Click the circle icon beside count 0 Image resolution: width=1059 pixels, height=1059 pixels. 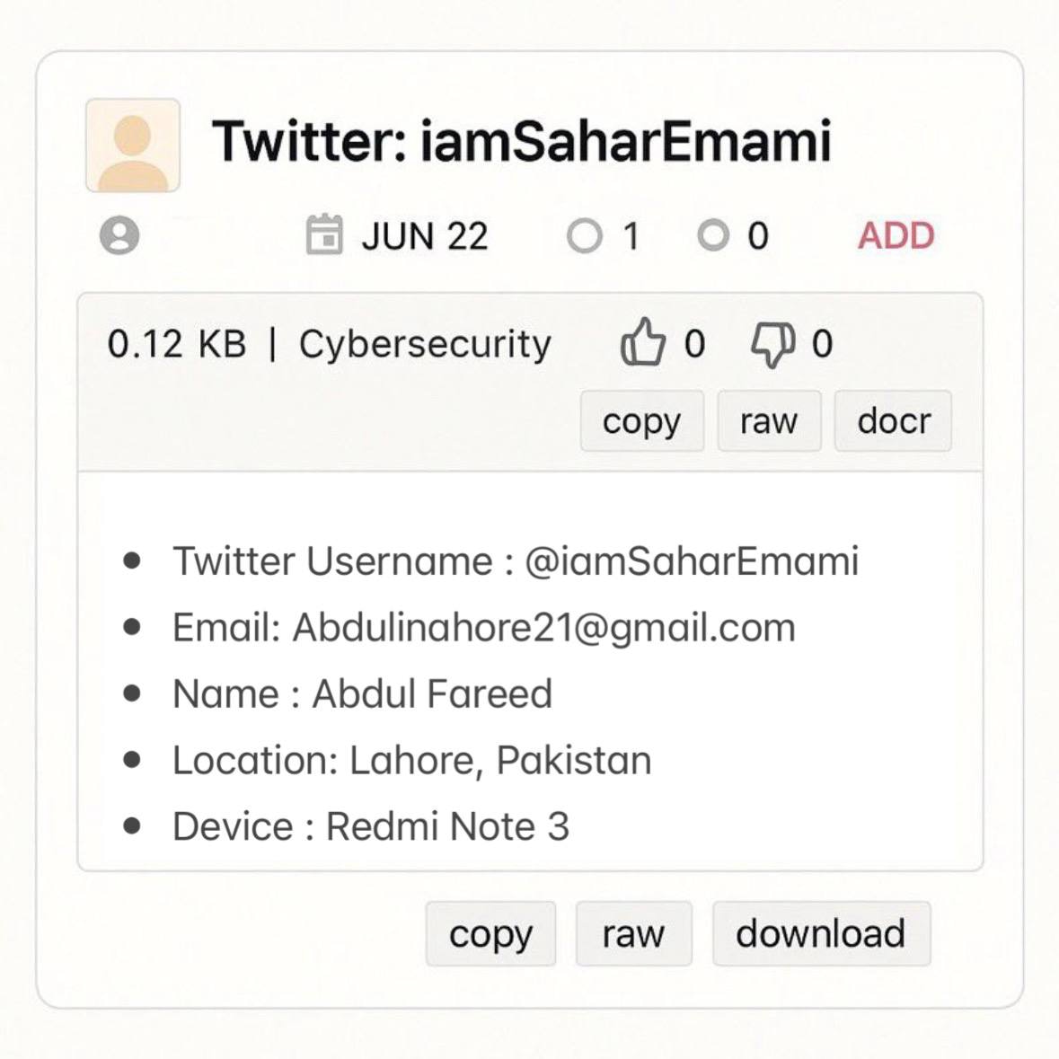tap(713, 235)
